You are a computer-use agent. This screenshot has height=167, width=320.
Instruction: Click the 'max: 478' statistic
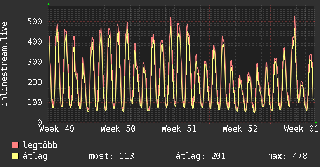point(287,156)
